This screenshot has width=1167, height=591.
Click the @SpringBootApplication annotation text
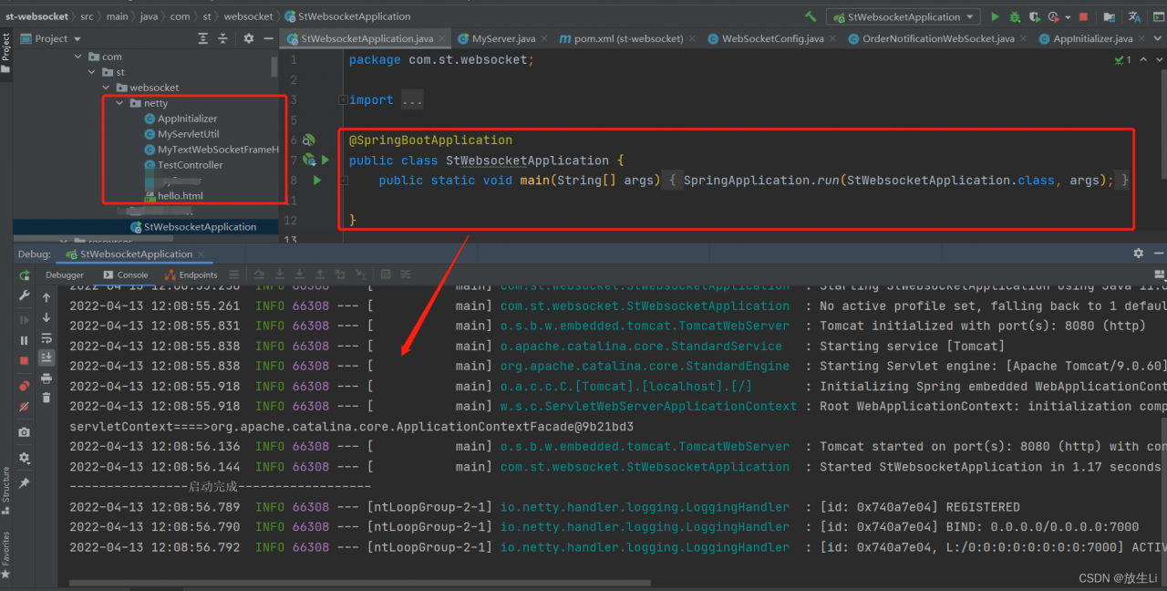430,140
